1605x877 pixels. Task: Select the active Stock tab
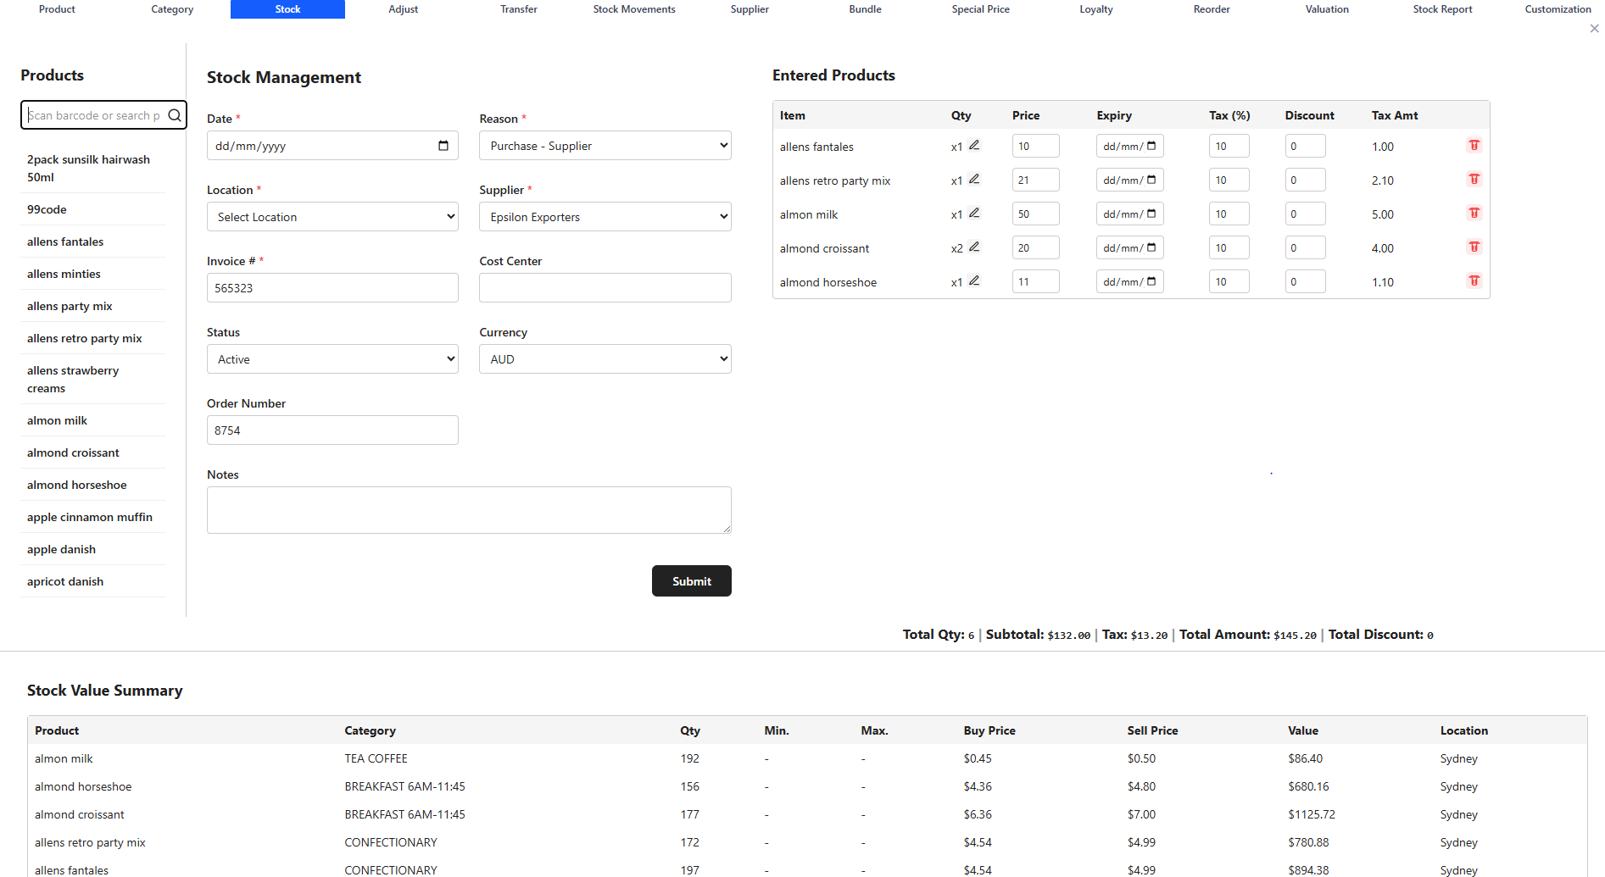pos(287,9)
